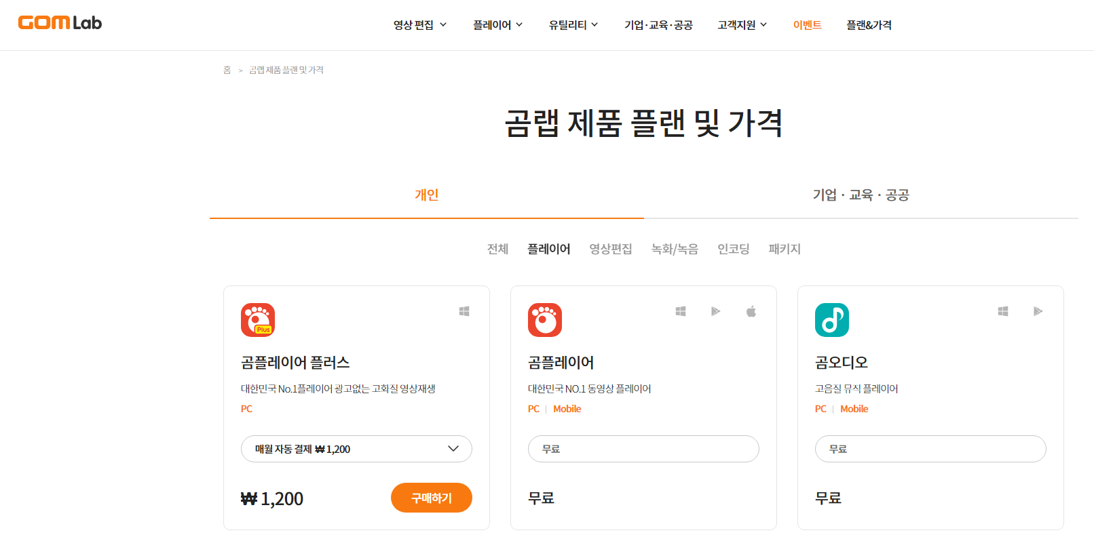This screenshot has height=558, width=1094.
Task: Expand the 플레이어 navigation menu
Action: (x=498, y=25)
